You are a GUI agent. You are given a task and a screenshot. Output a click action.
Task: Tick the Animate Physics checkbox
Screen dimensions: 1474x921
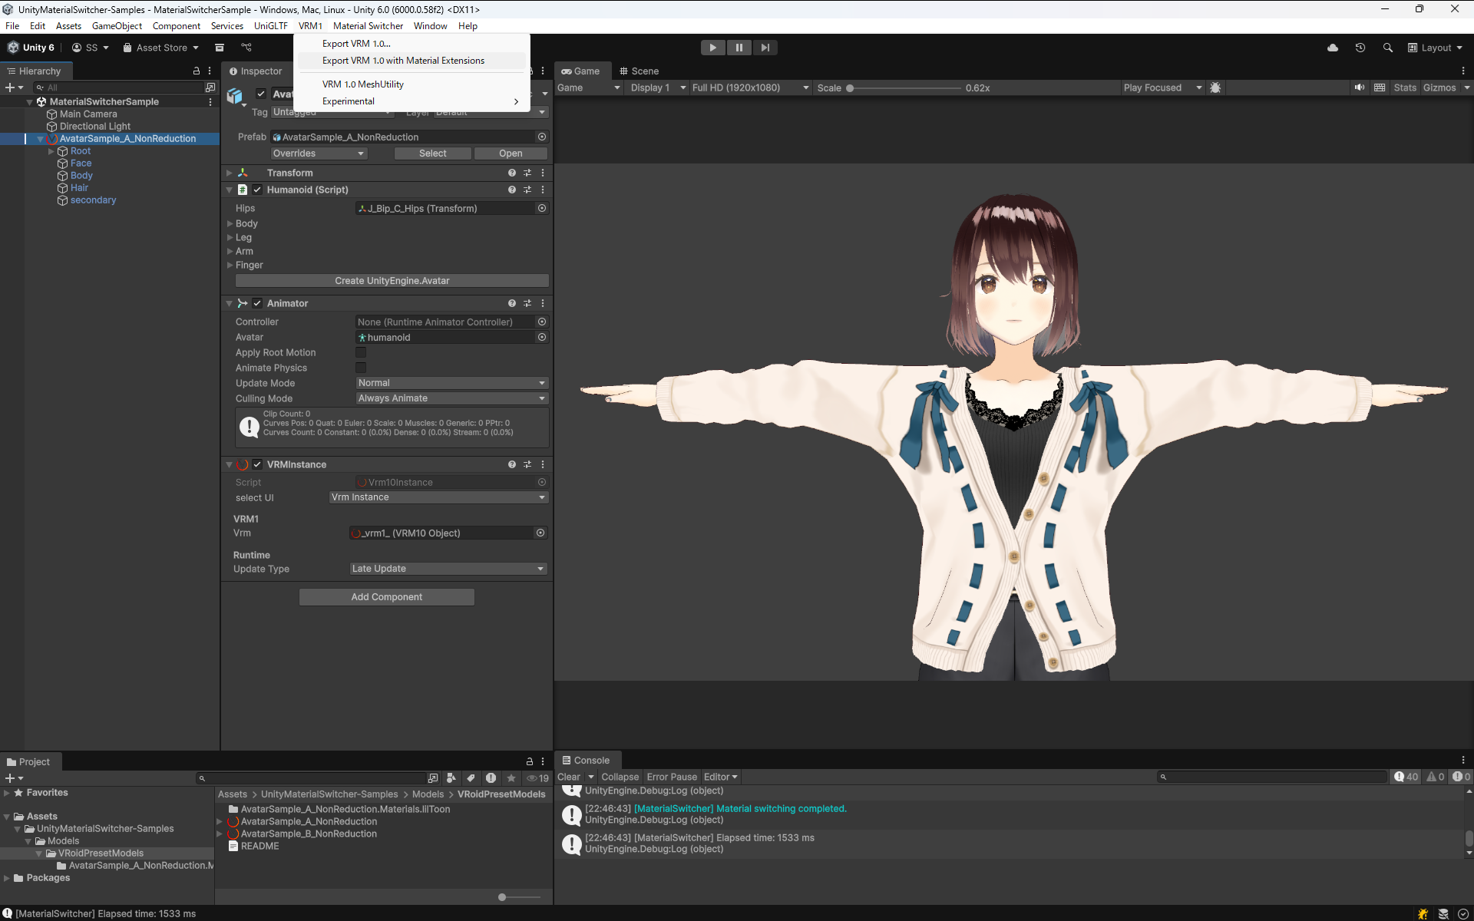[361, 368]
